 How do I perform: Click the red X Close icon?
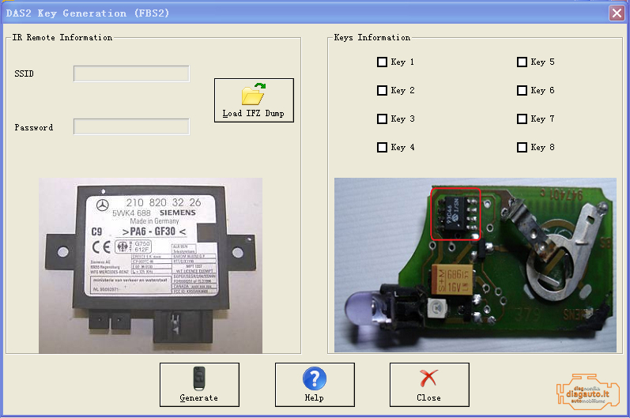[428, 378]
